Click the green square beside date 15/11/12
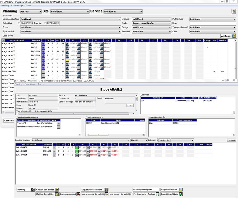This screenshot has width=238, height=198. pos(77,148)
